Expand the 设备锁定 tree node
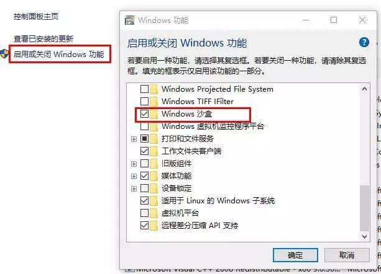The height and width of the screenshot is (274, 381). [x=134, y=188]
